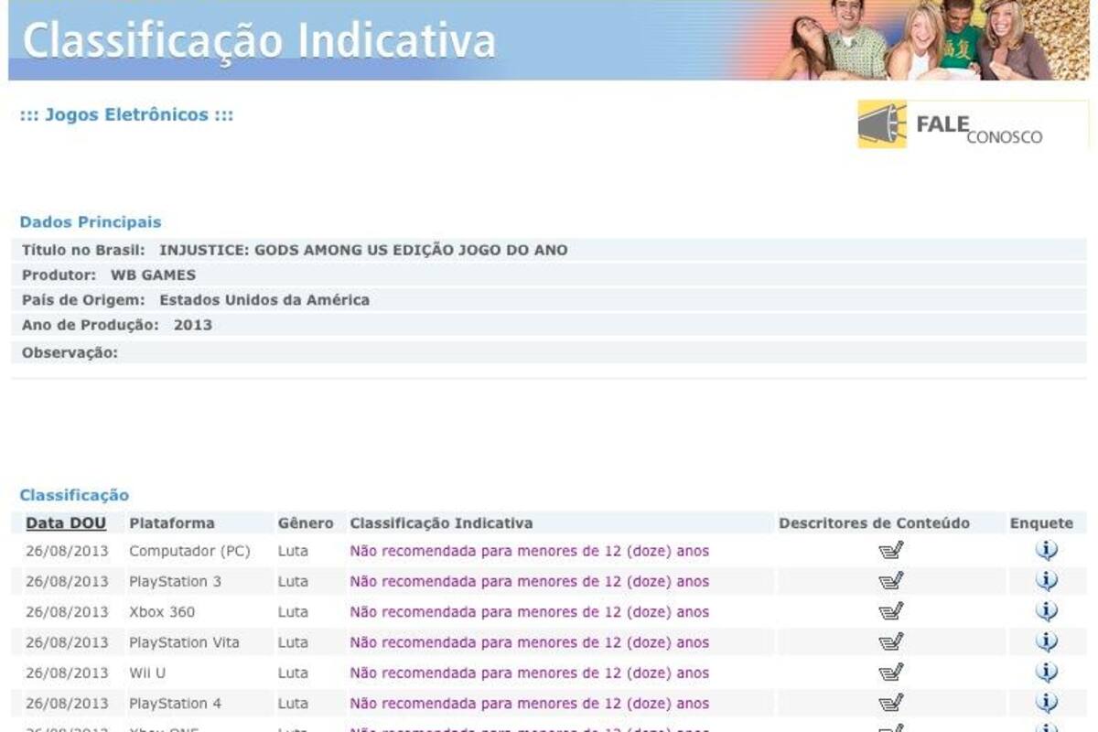Open Enquete info for Computador (PC) row
Image resolution: width=1098 pixels, height=732 pixels.
coord(1047,550)
